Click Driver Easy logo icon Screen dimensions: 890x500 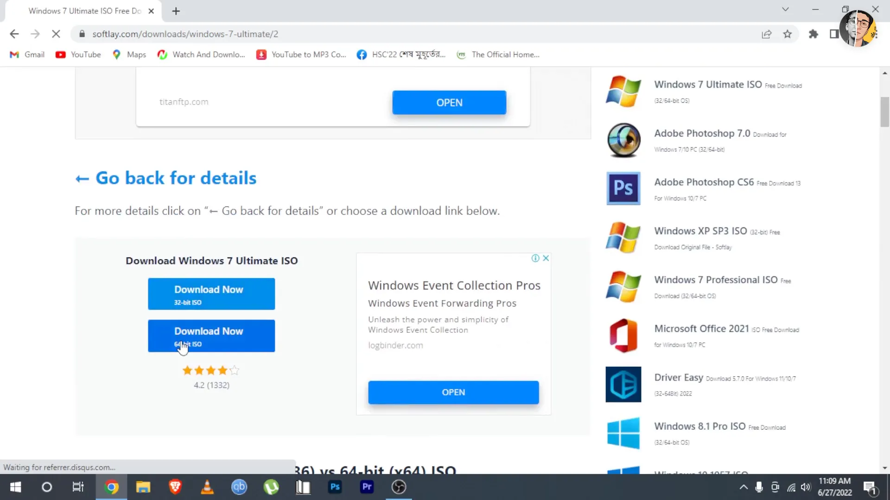pyautogui.click(x=623, y=384)
